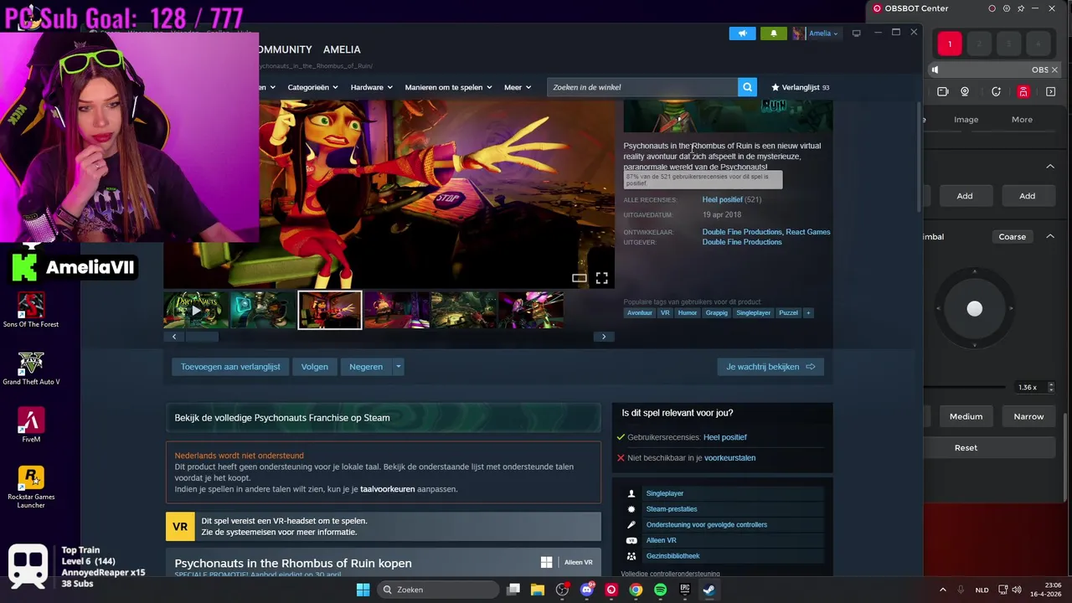Open the FiveM desktop shortcut

tap(31, 425)
